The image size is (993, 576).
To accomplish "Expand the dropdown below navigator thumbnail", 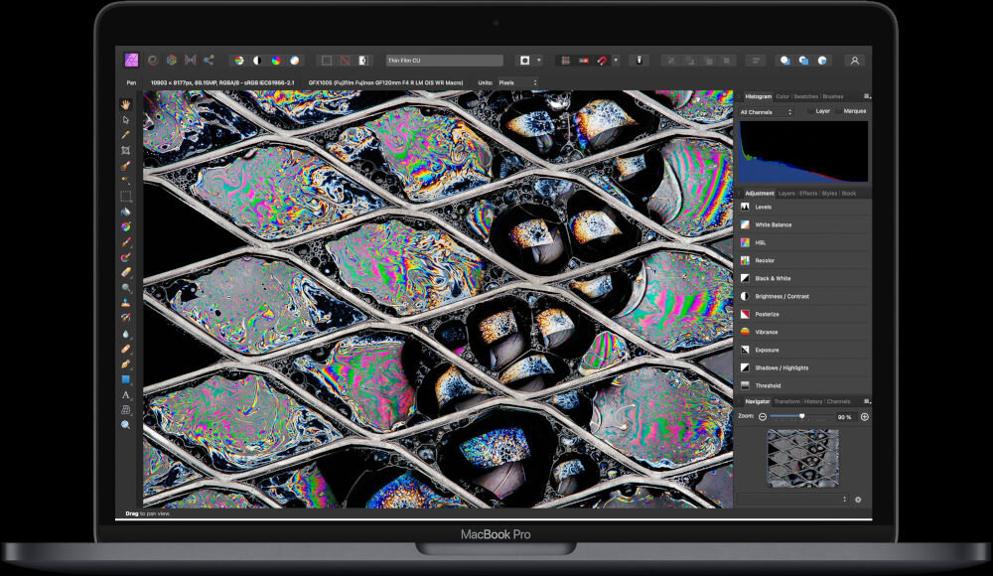I will 793,499.
